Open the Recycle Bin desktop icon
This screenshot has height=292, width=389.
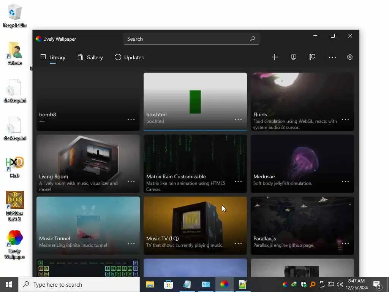tap(15, 16)
